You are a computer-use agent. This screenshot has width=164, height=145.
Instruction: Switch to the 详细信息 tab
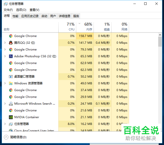pyautogui.click(x=65, y=16)
